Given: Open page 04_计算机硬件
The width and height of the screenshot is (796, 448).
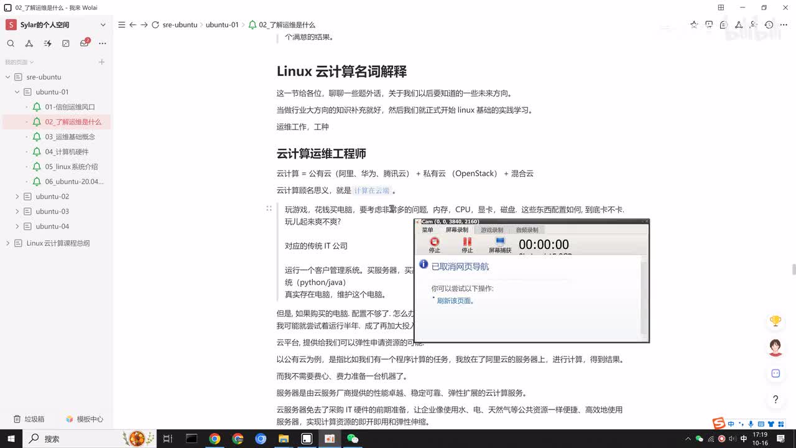Looking at the screenshot, I should point(67,152).
